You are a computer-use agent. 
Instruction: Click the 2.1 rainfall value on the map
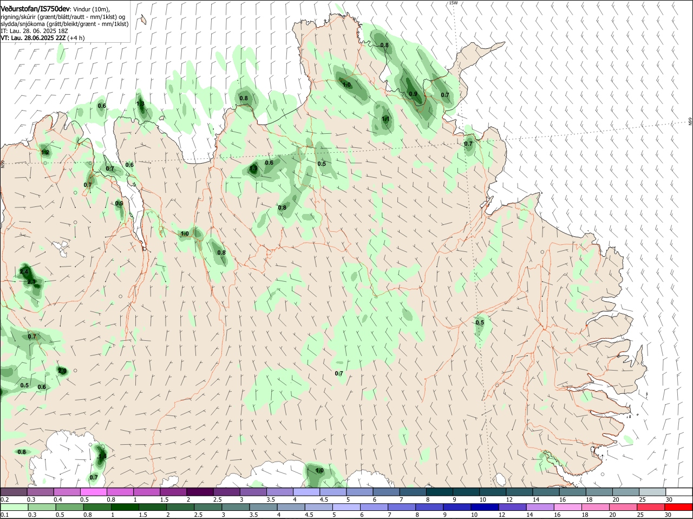(31, 282)
